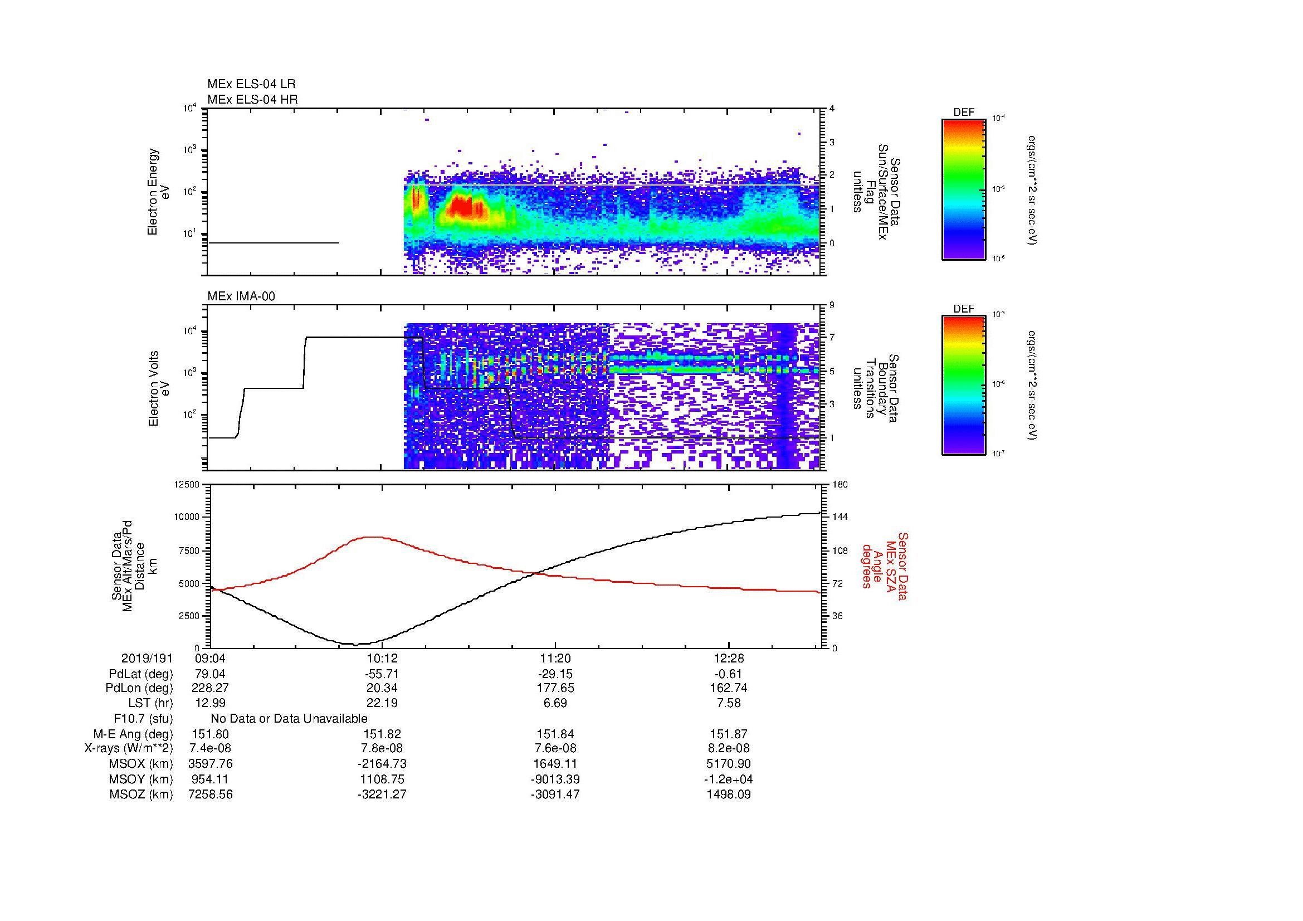Click the time tick label '09:04'
The width and height of the screenshot is (1303, 921).
[x=210, y=659]
